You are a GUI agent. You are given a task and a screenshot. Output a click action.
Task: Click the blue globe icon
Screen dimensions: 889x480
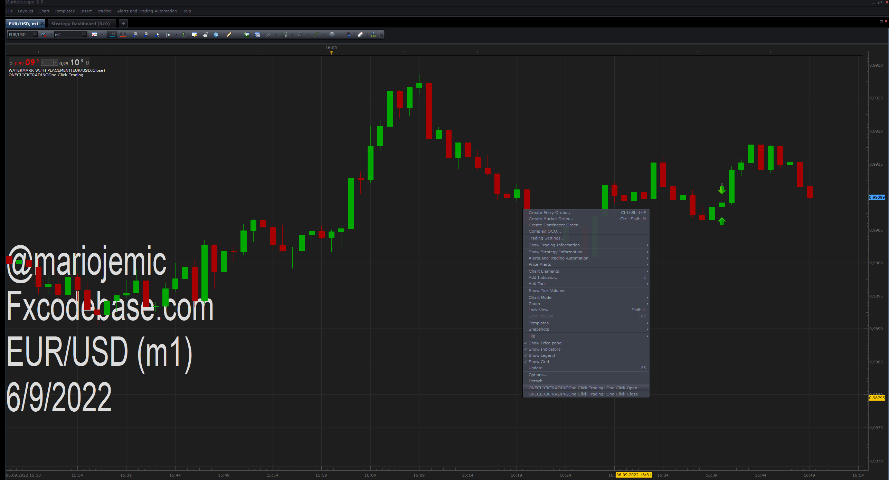216,35
